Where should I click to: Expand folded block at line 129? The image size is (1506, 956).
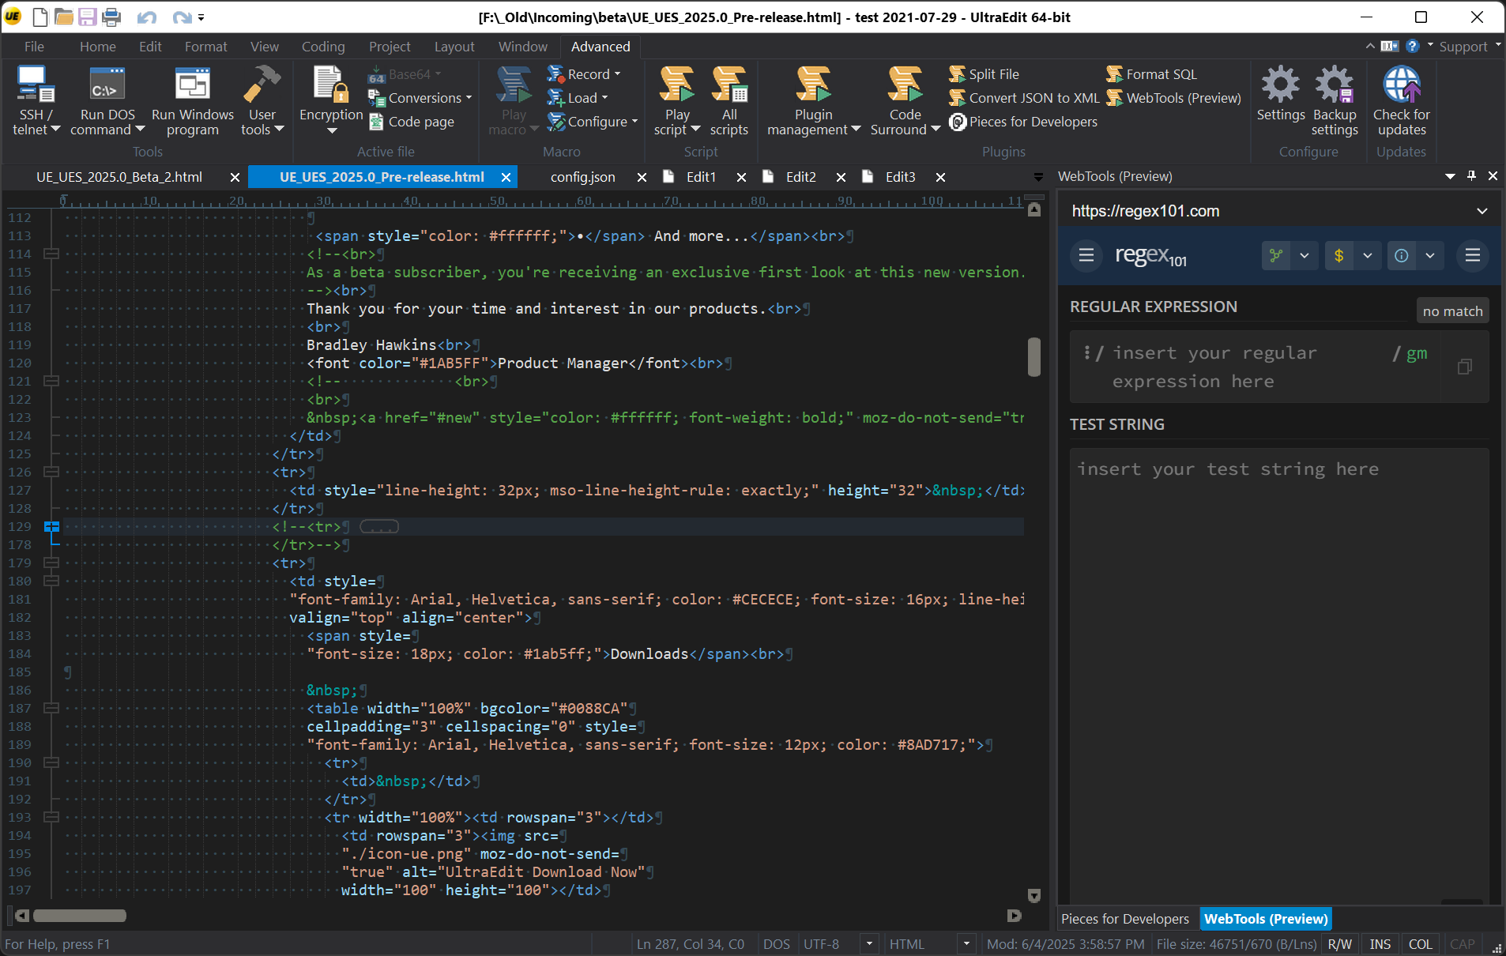point(52,527)
